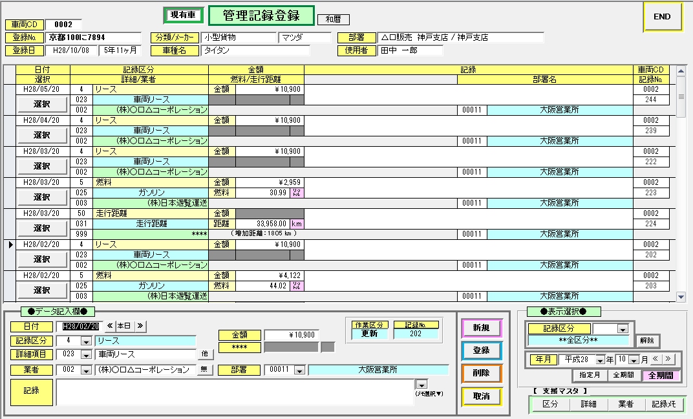Image resolution: width=693 pixels, height=419 pixels.
Task: Click the 作業区分 更新 field
Action: 370,334
